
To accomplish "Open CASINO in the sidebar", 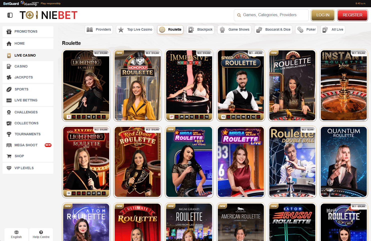I will pyautogui.click(x=28, y=66).
